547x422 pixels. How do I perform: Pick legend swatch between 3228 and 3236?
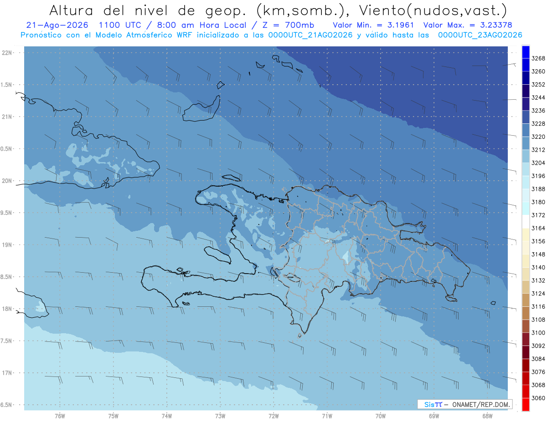pos(526,117)
